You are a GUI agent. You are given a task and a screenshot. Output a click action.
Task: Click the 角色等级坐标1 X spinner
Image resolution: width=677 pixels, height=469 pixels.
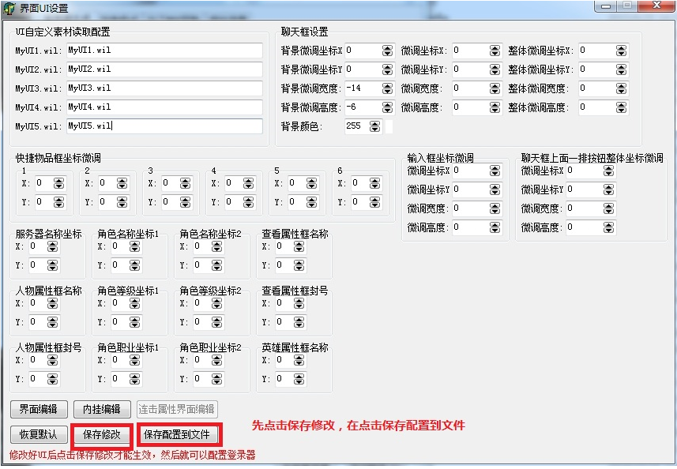(x=135, y=303)
